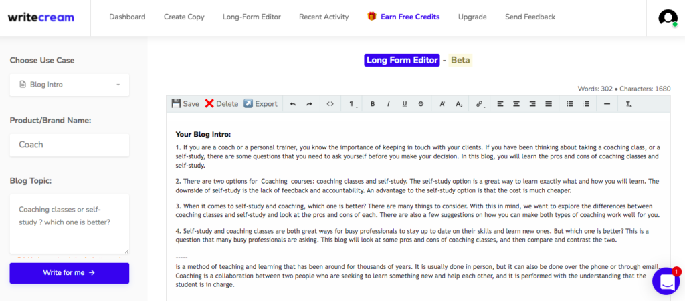This screenshot has width=685, height=301.
Task: Export the document using the Export button
Action: [260, 103]
